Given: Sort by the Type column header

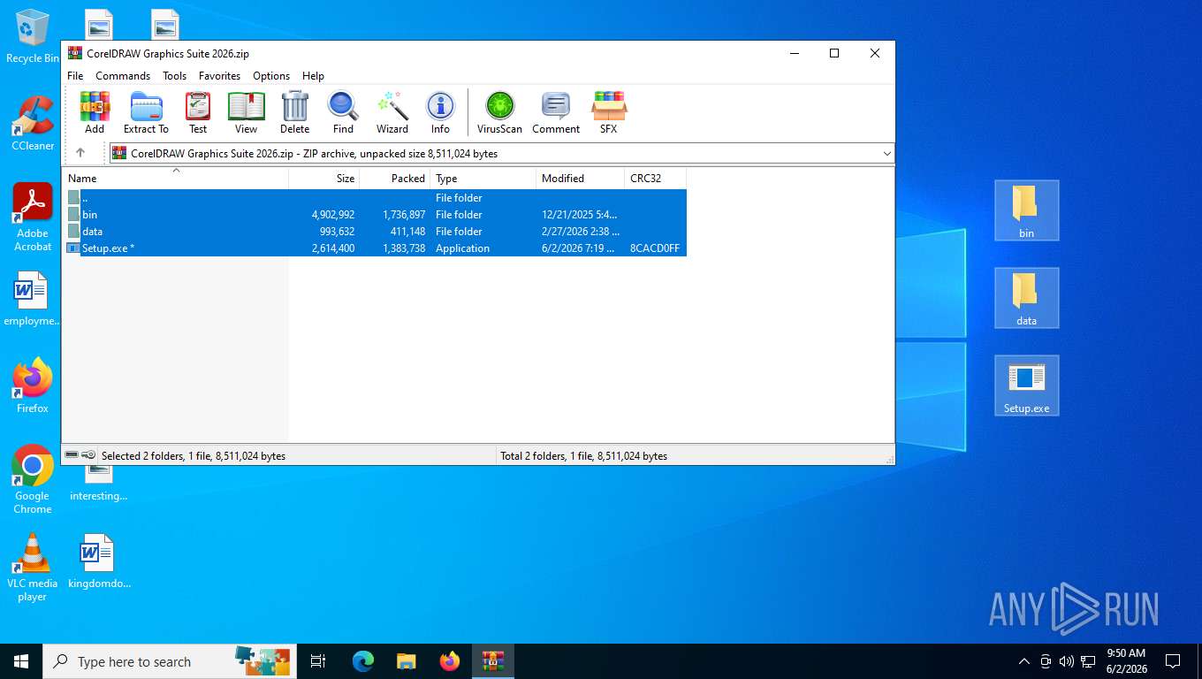Looking at the screenshot, I should pos(483,179).
